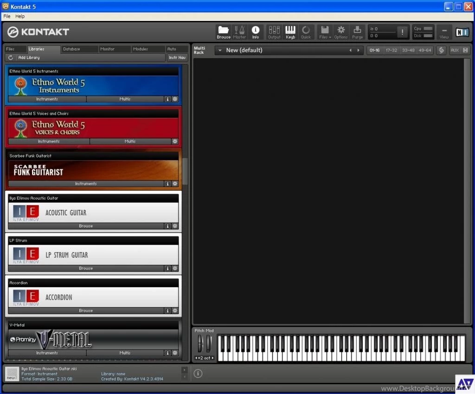Click the Purge samples icon

[x=357, y=32]
